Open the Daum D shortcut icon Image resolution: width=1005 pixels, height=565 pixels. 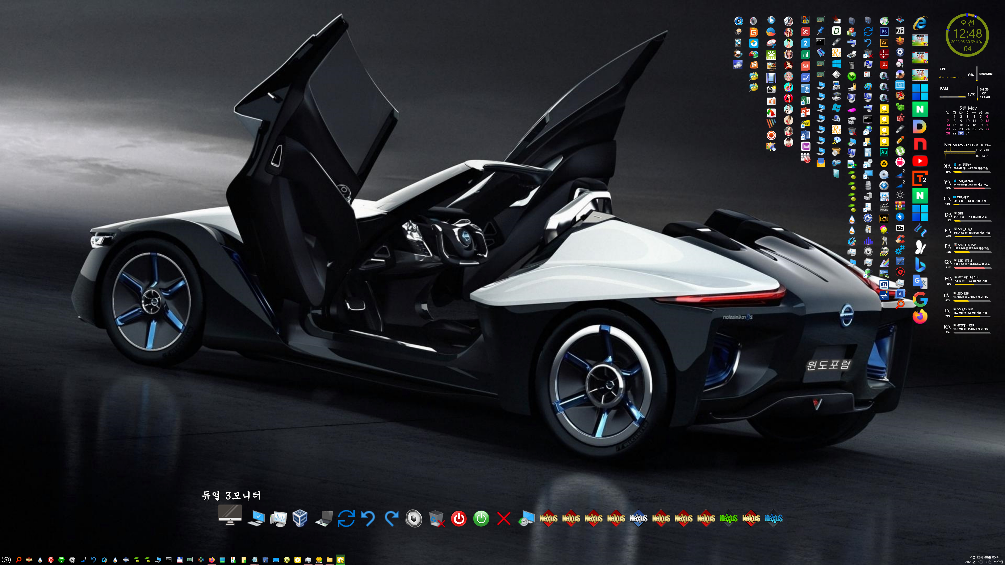[x=920, y=126]
